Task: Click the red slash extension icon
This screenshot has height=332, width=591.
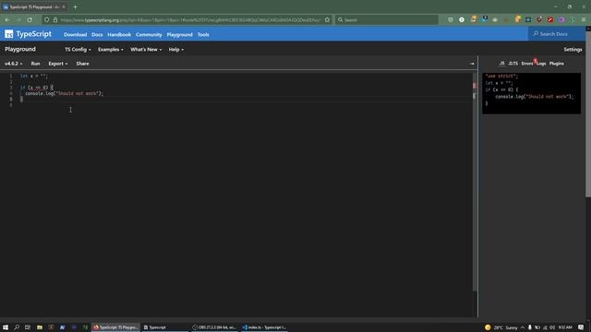Action: 550,19
